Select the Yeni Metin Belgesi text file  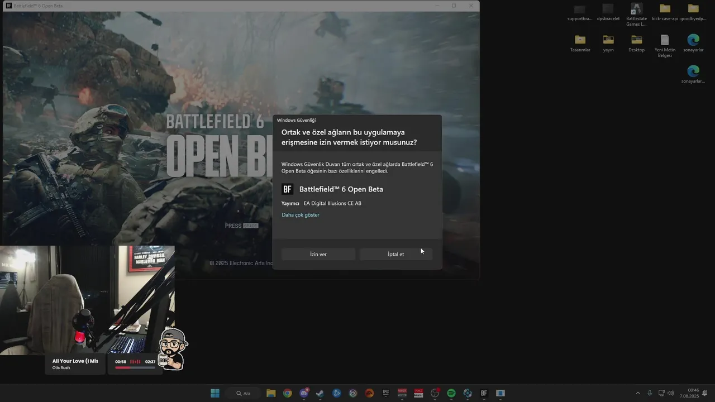[x=665, y=46]
